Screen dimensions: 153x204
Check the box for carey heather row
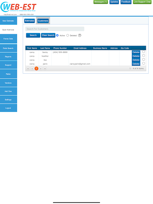click(143, 55)
